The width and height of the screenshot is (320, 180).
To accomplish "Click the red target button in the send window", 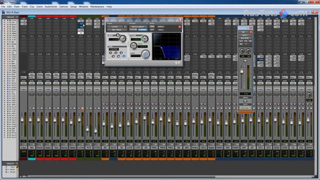I will pyautogui.click(x=251, y=32).
